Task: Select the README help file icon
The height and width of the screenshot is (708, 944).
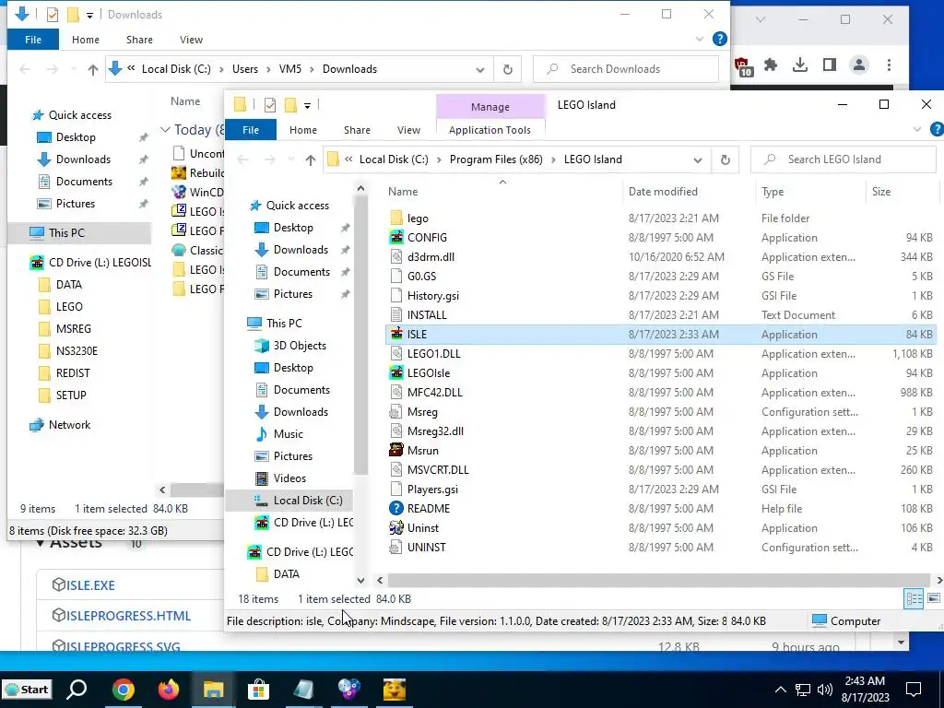Action: pos(396,508)
